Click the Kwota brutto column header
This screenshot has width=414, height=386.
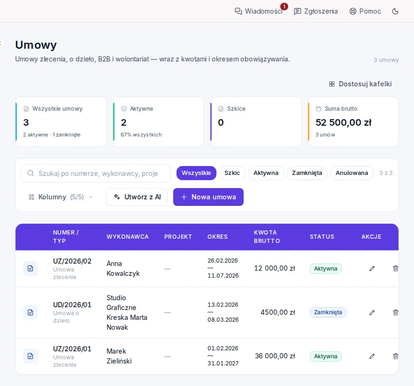(x=267, y=237)
